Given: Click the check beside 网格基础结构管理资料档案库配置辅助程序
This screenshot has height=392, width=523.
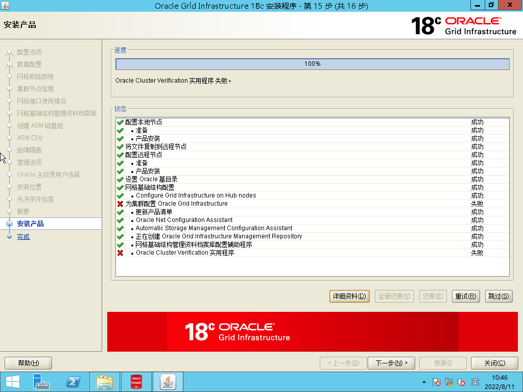Looking at the screenshot, I should (121, 244).
